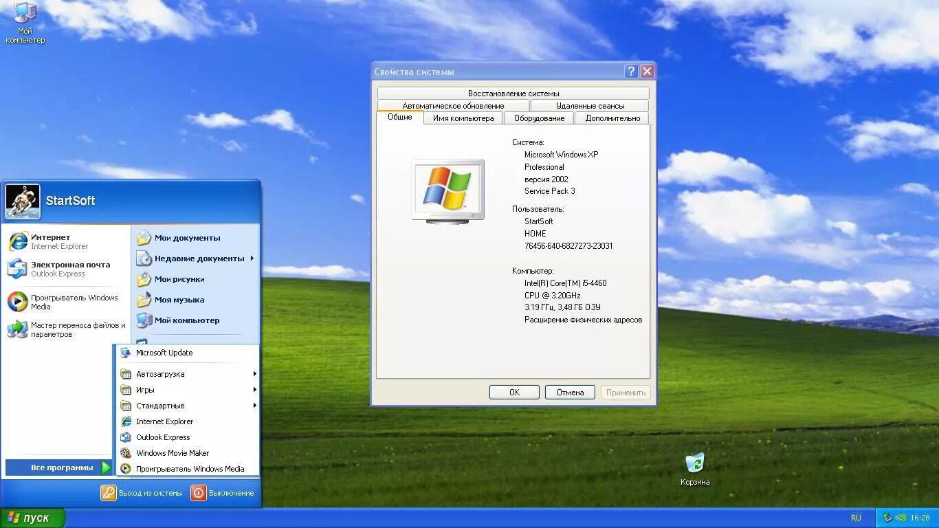Open Электронная почта Outlook Express pinned item
939x528 pixels.
[66, 269]
